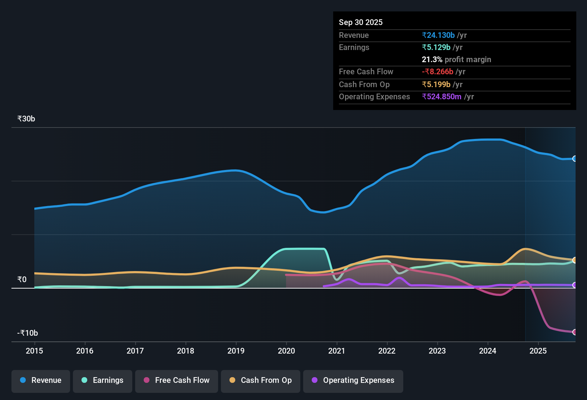Click the blue Revenue legend dot
Viewport: 587px width, 400px height.
[x=23, y=380]
